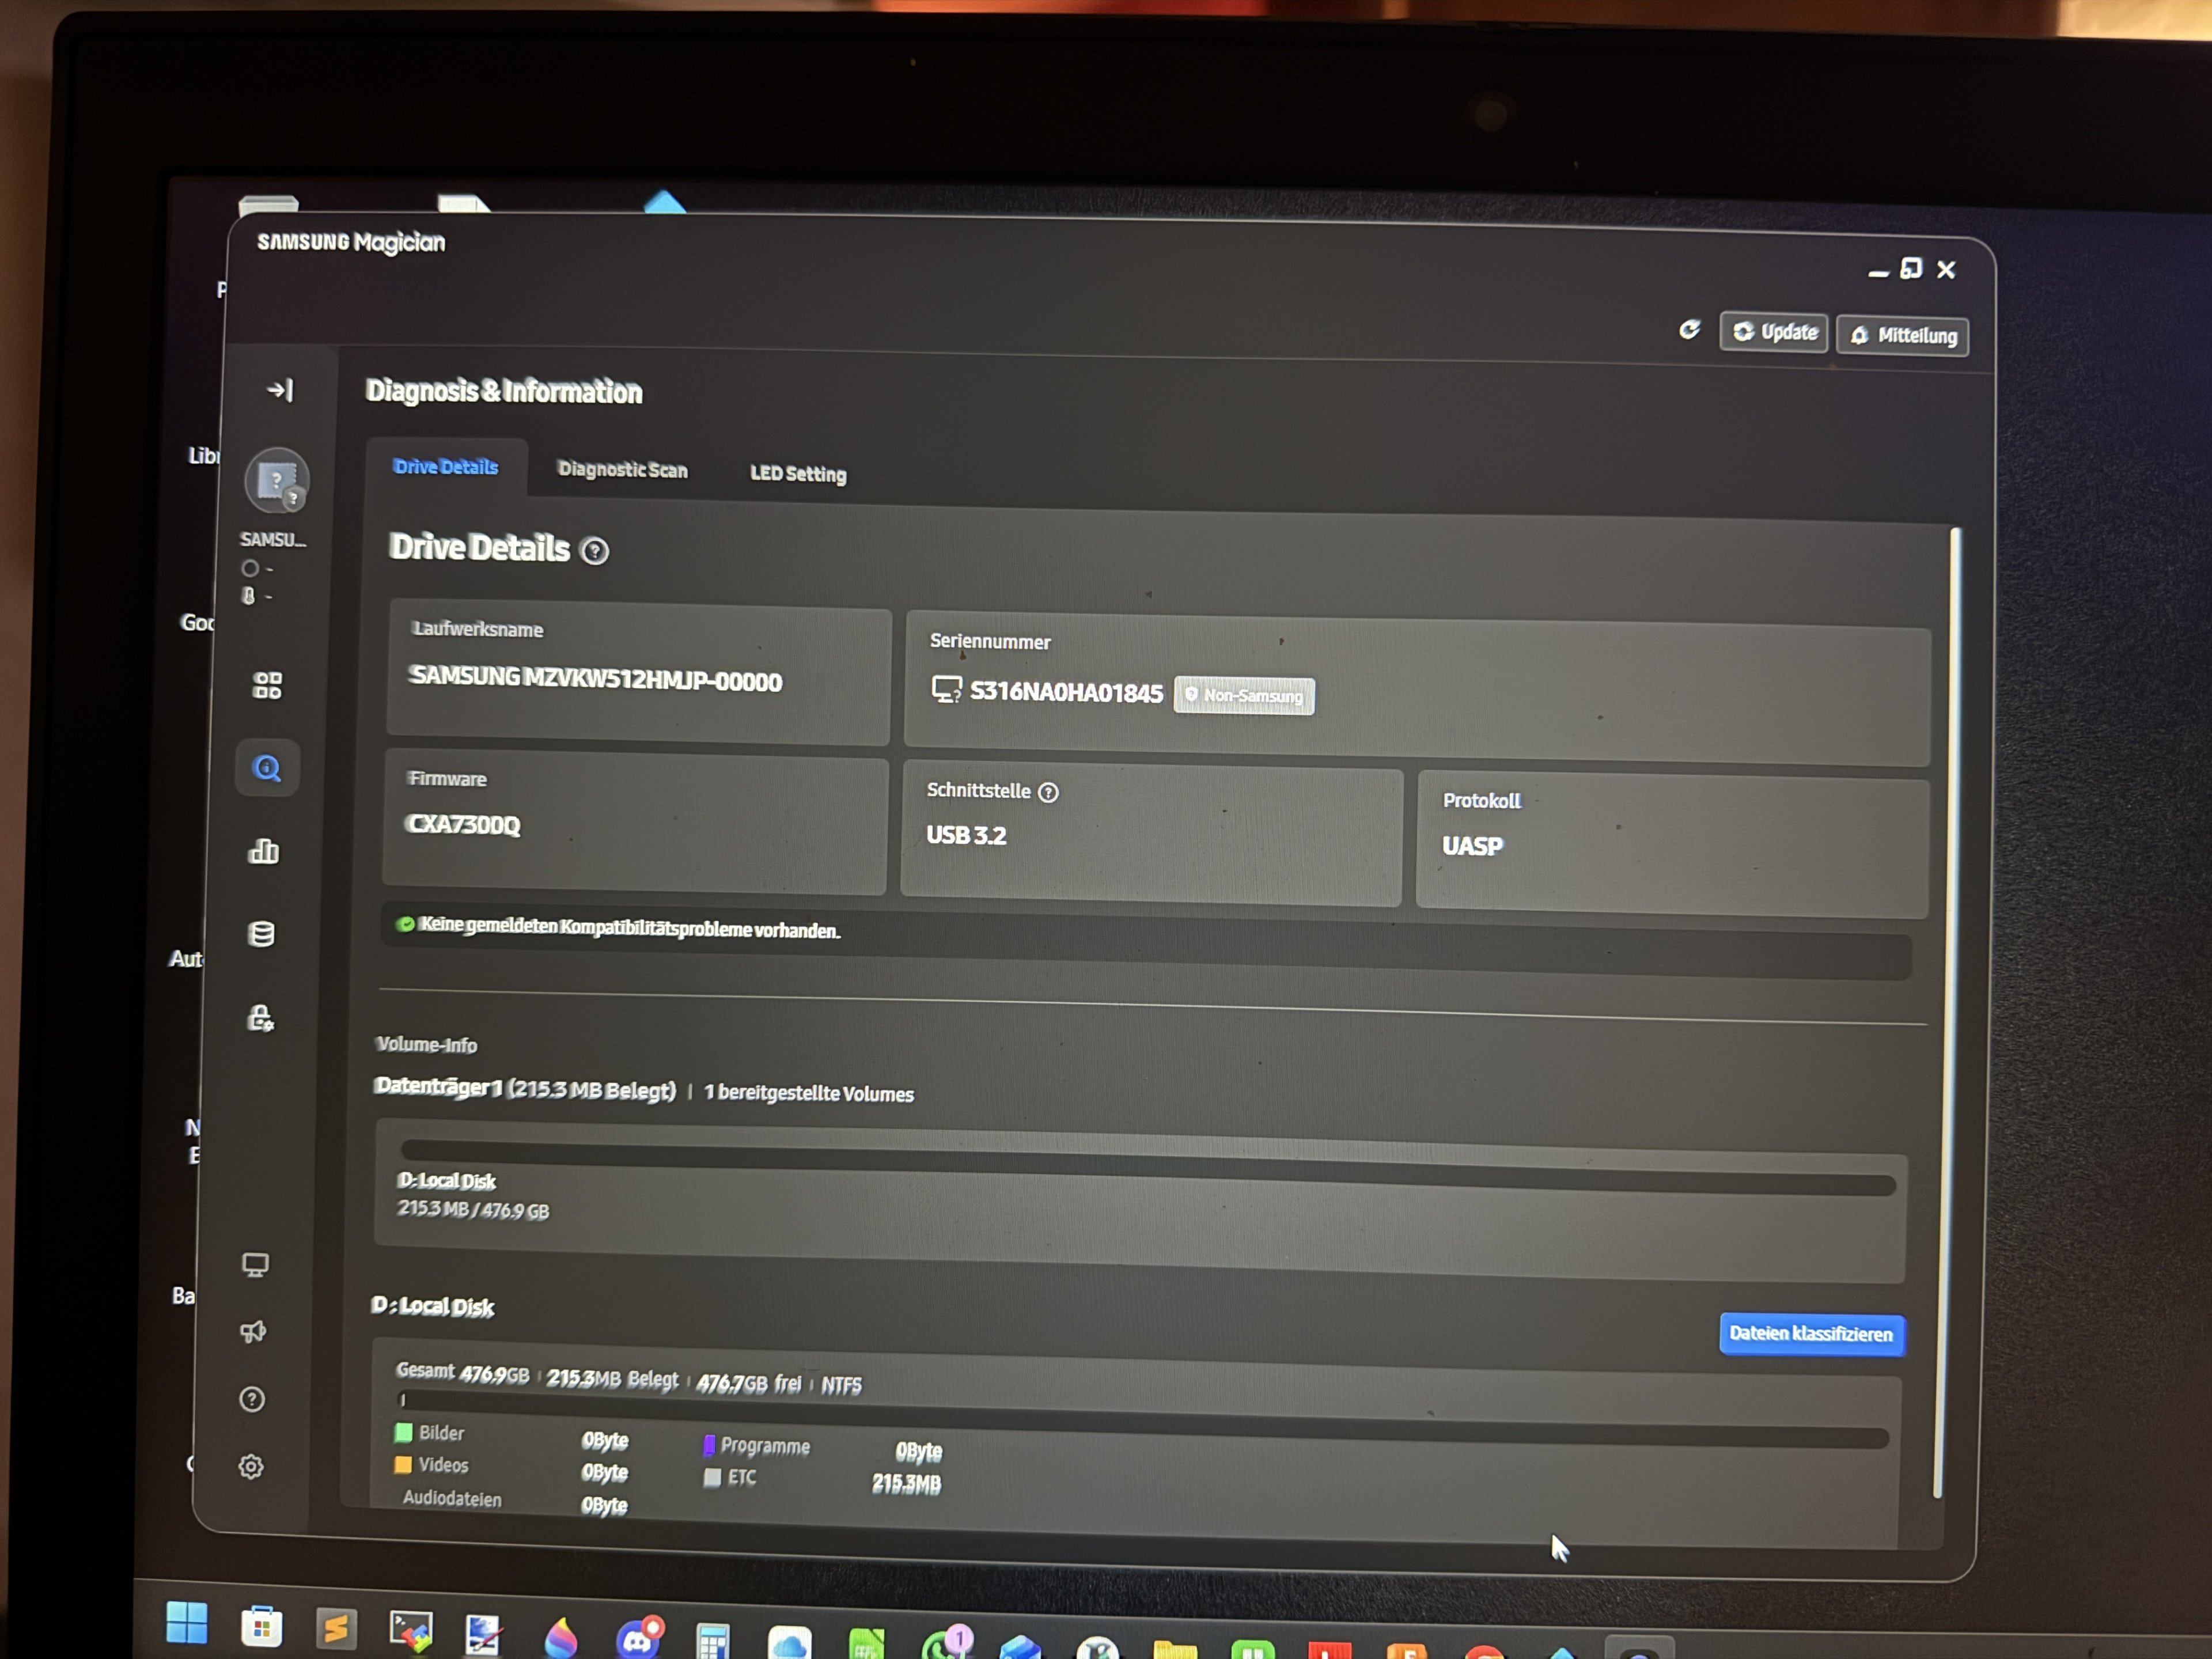Image resolution: width=2212 pixels, height=1659 pixels.
Task: Open the Mitteilung notifications button
Action: [1902, 336]
